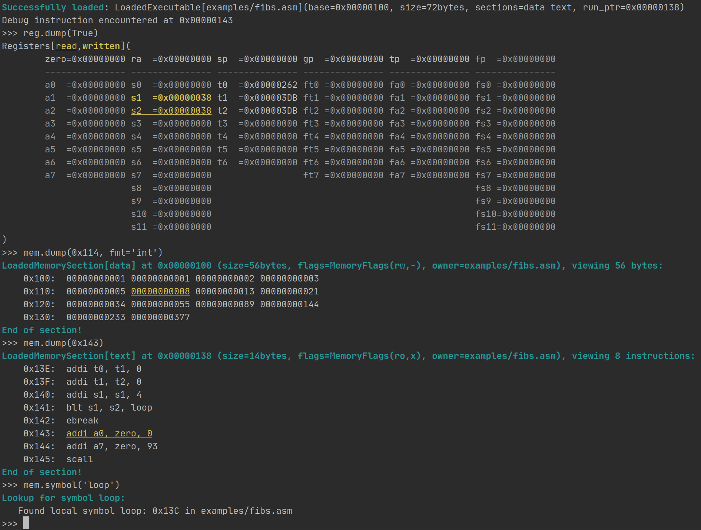This screenshot has height=530, width=701.
Task: Click the a0 register entry
Action: tap(85, 85)
